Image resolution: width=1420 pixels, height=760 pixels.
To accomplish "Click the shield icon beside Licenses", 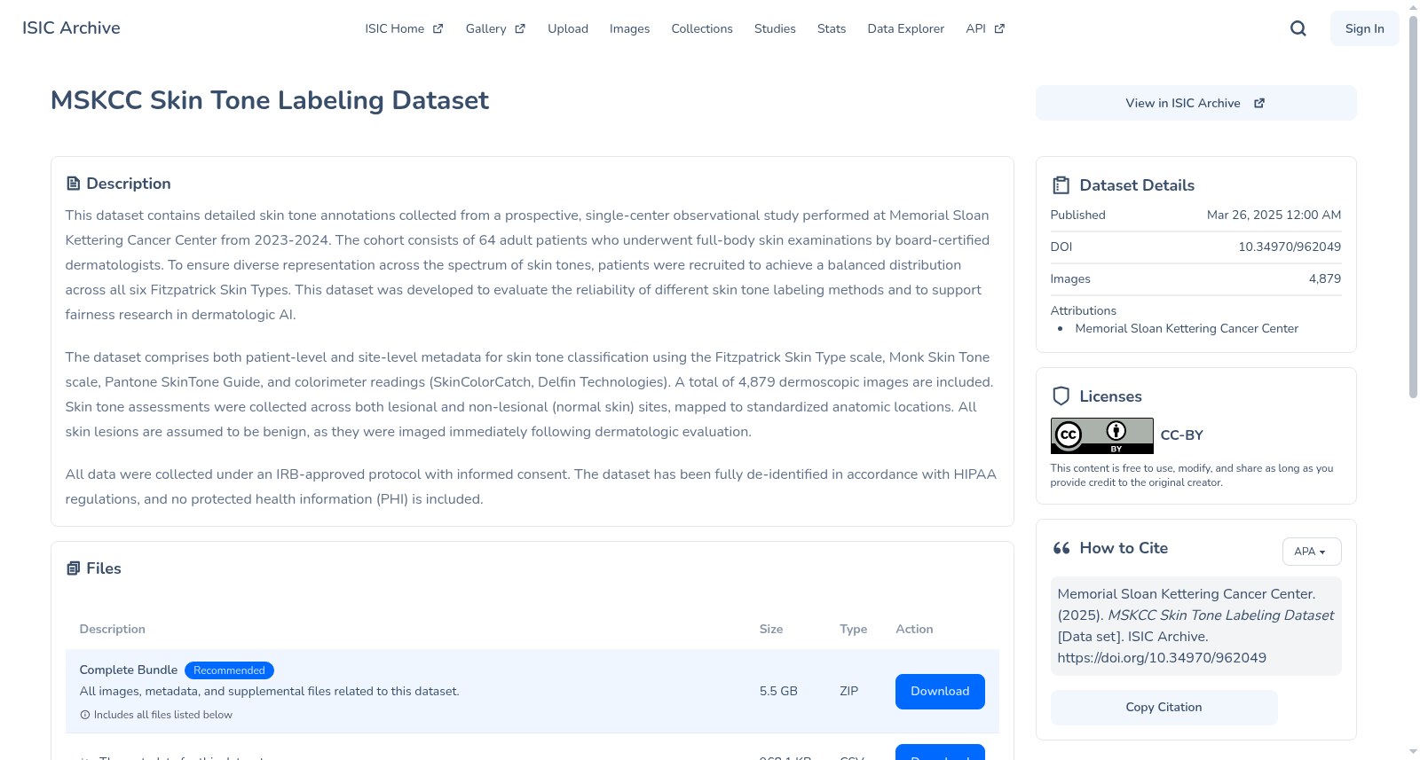I will 1061,396.
